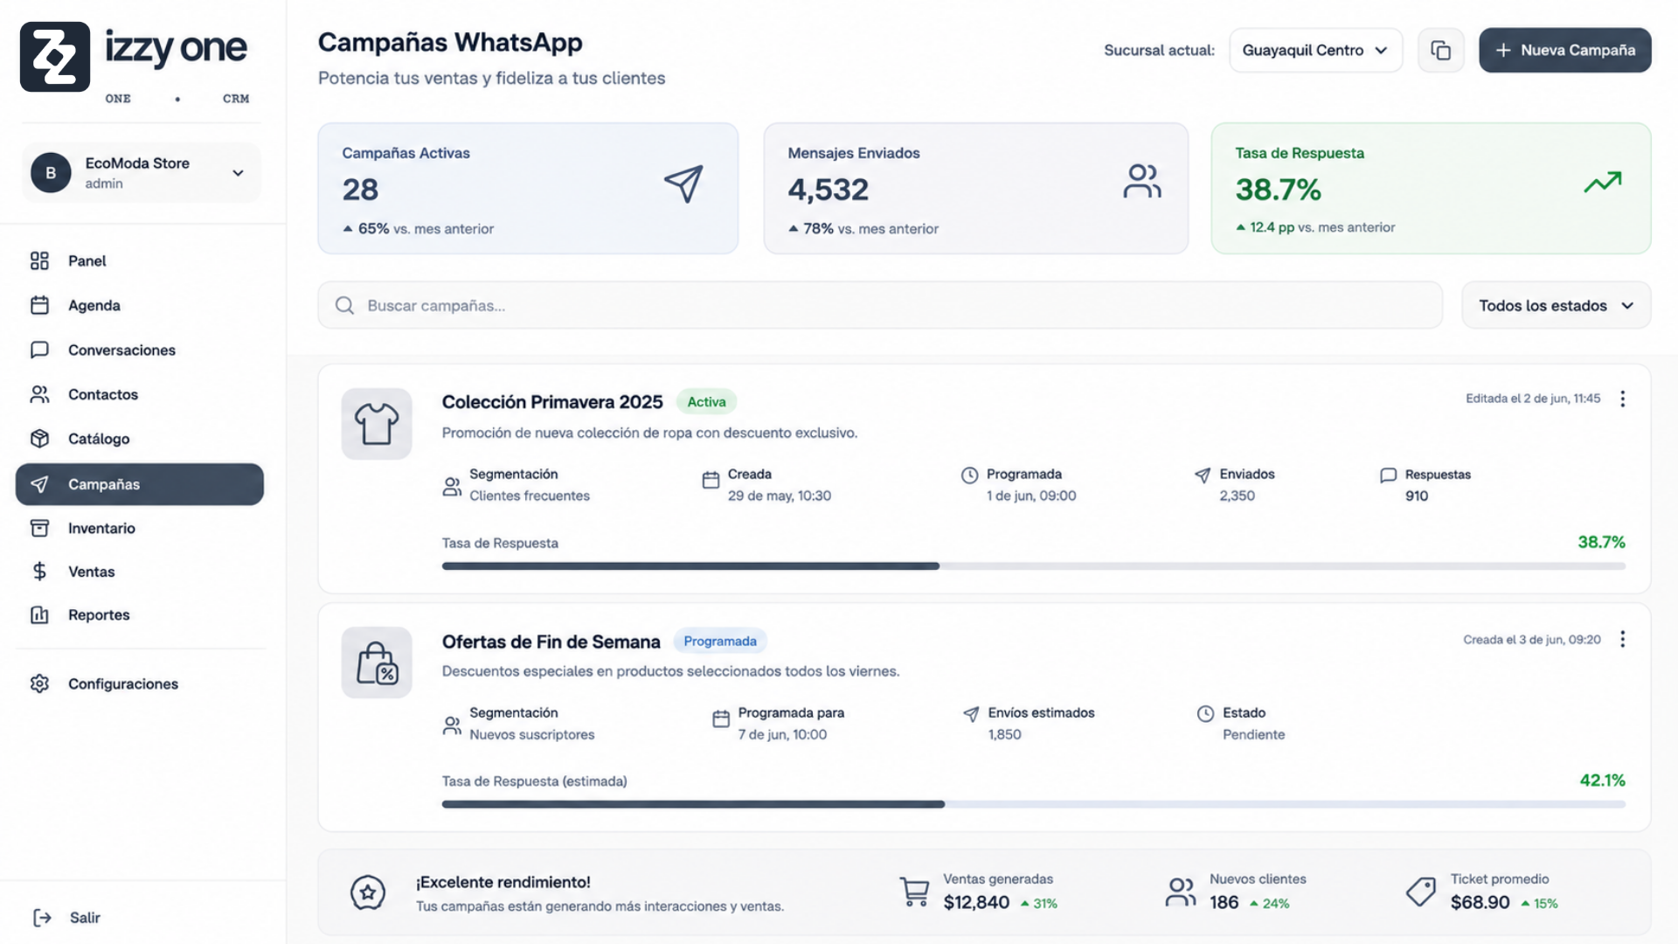This screenshot has height=944, width=1678.
Task: Click the users icon by Nuevos clientes
Action: [x=1180, y=892]
